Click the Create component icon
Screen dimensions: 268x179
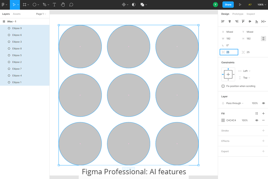click(124, 5)
